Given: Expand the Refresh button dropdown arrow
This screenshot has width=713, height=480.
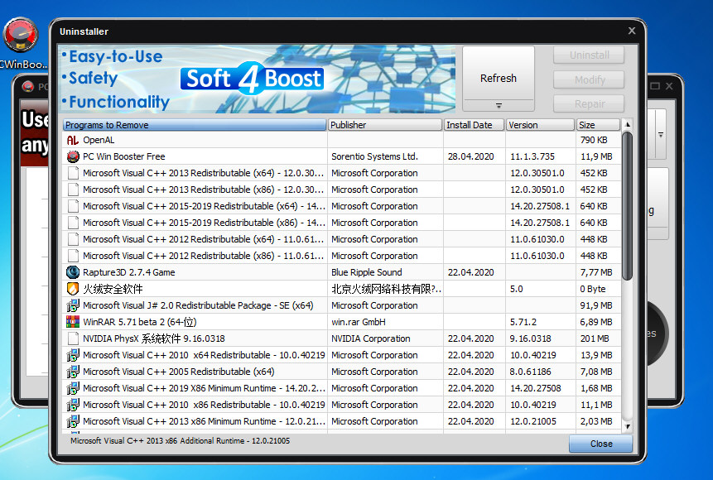Looking at the screenshot, I should point(499,105).
